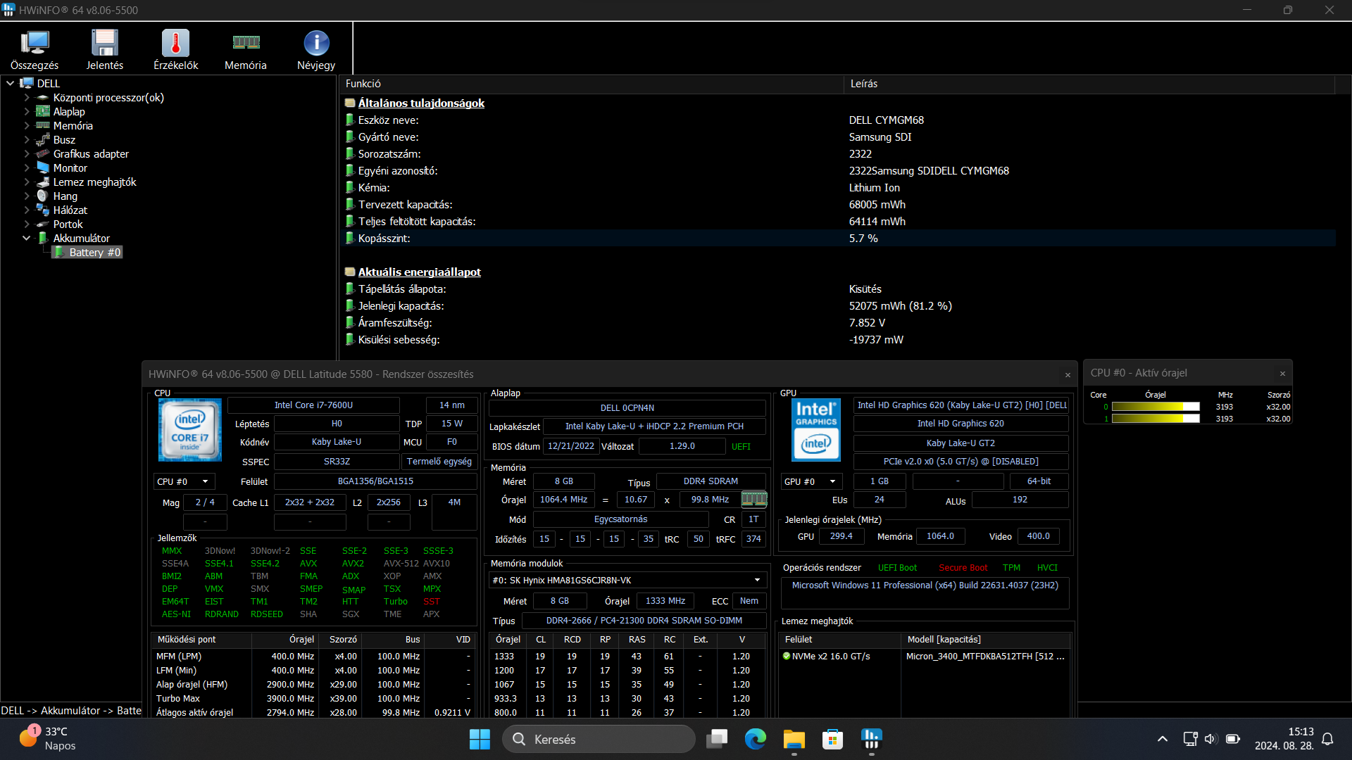The image size is (1352, 760).
Task: Click the Általános tulajdonságok section folder icon
Action: tap(349, 103)
